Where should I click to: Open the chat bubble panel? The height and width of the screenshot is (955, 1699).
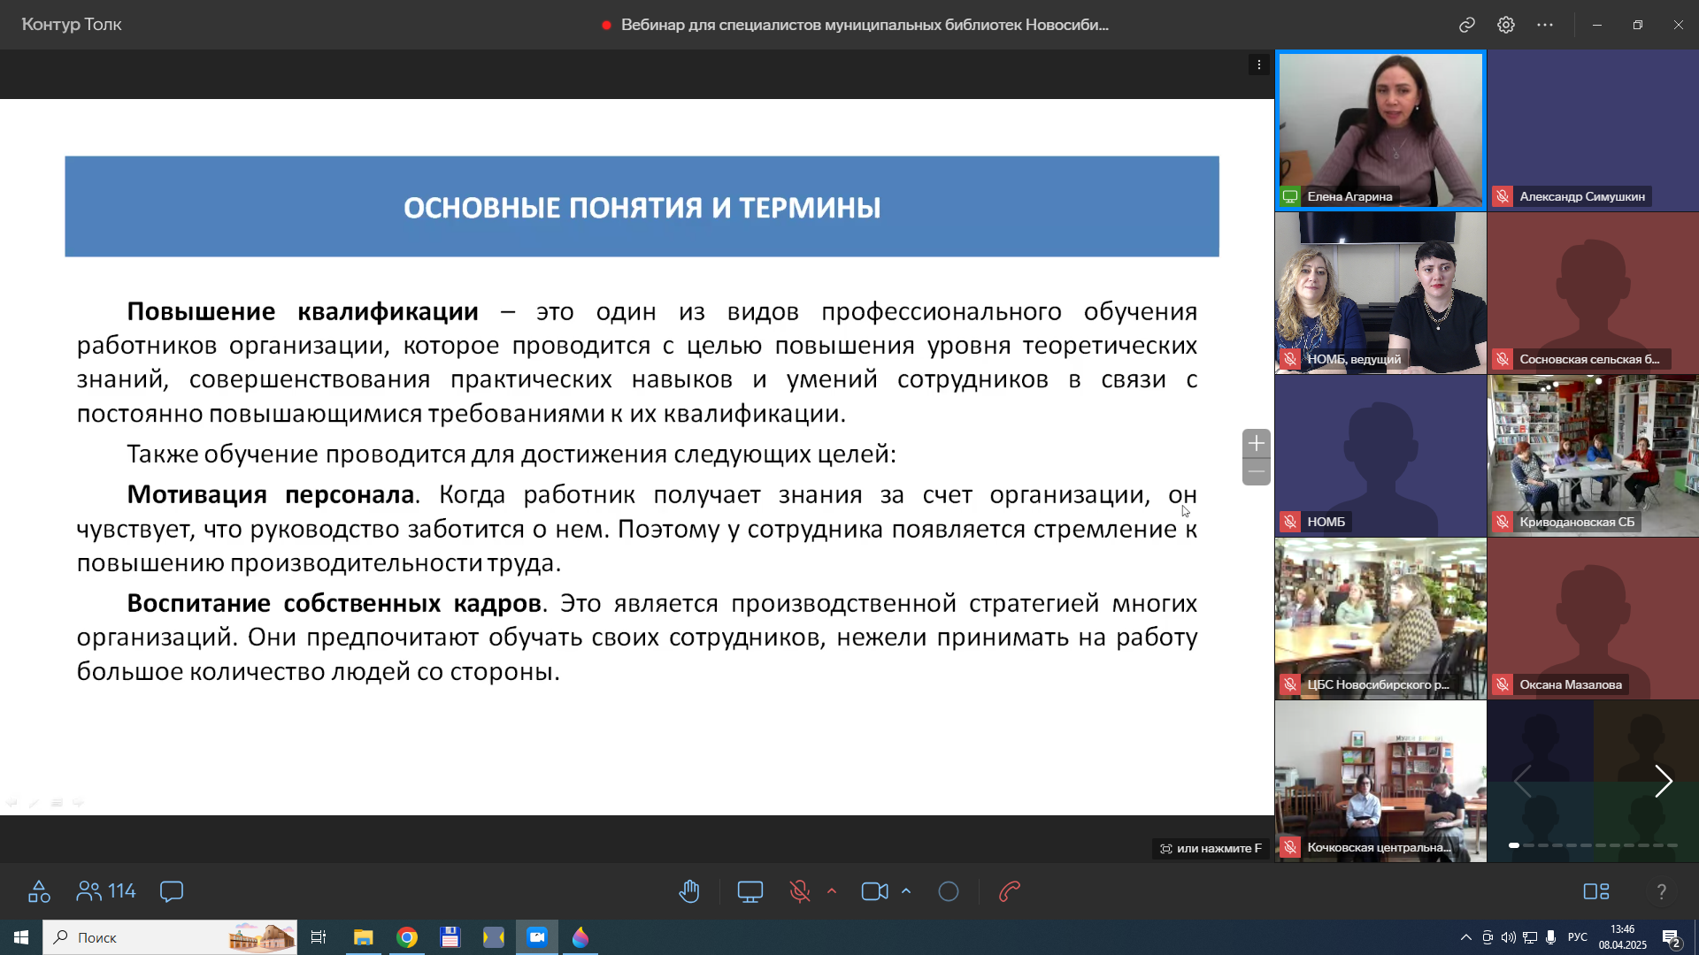(x=172, y=891)
